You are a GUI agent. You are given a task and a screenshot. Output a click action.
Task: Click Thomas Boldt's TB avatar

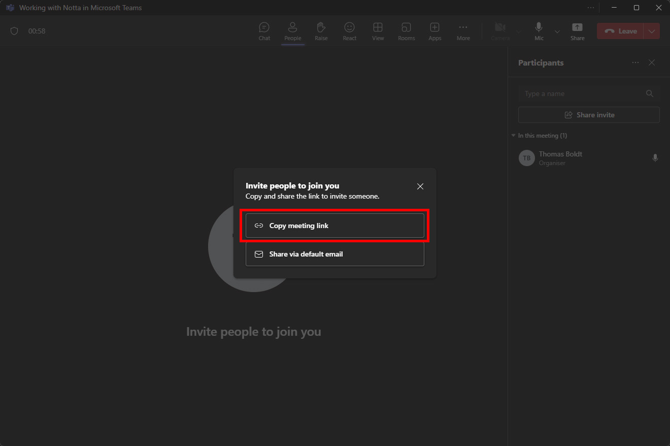(x=527, y=158)
